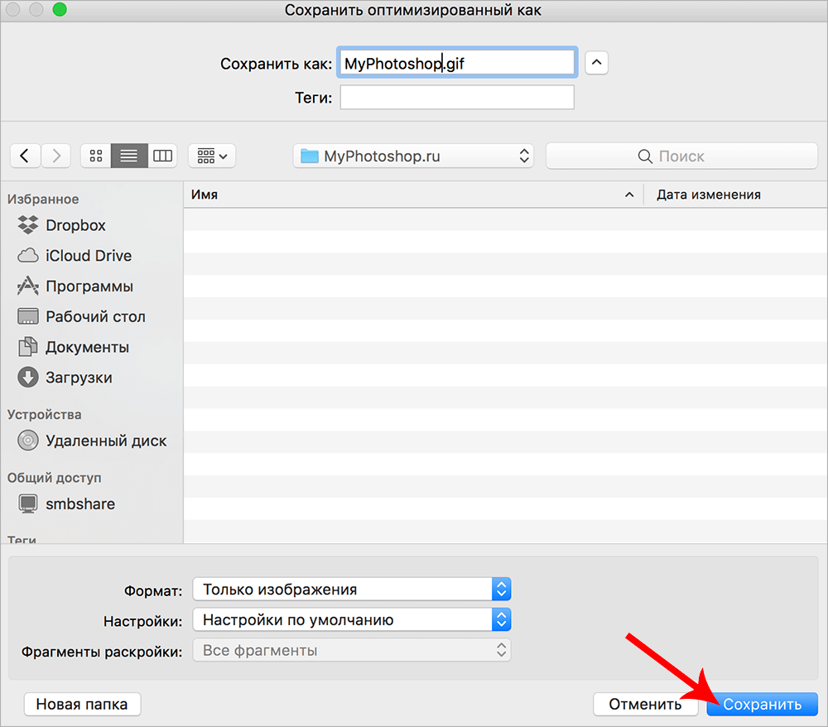Open Программы in the sidebar
The height and width of the screenshot is (727, 828).
click(x=89, y=286)
